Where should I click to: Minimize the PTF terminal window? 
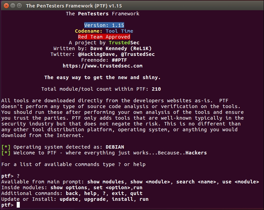point(12,5)
